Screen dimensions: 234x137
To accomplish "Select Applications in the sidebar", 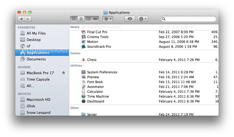I will click(x=42, y=53).
